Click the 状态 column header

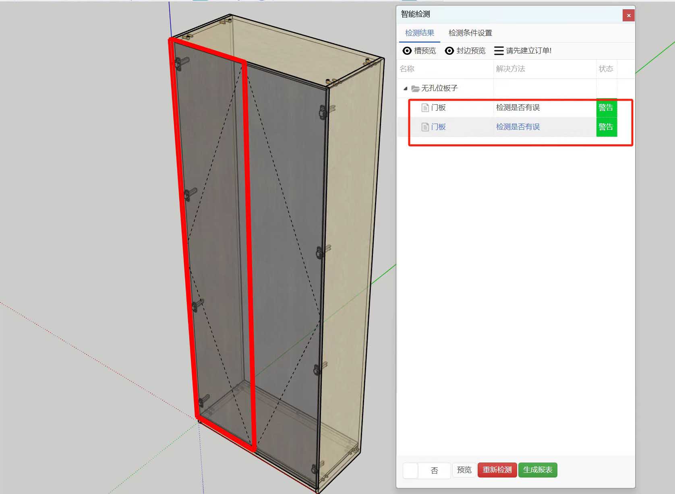pos(606,69)
